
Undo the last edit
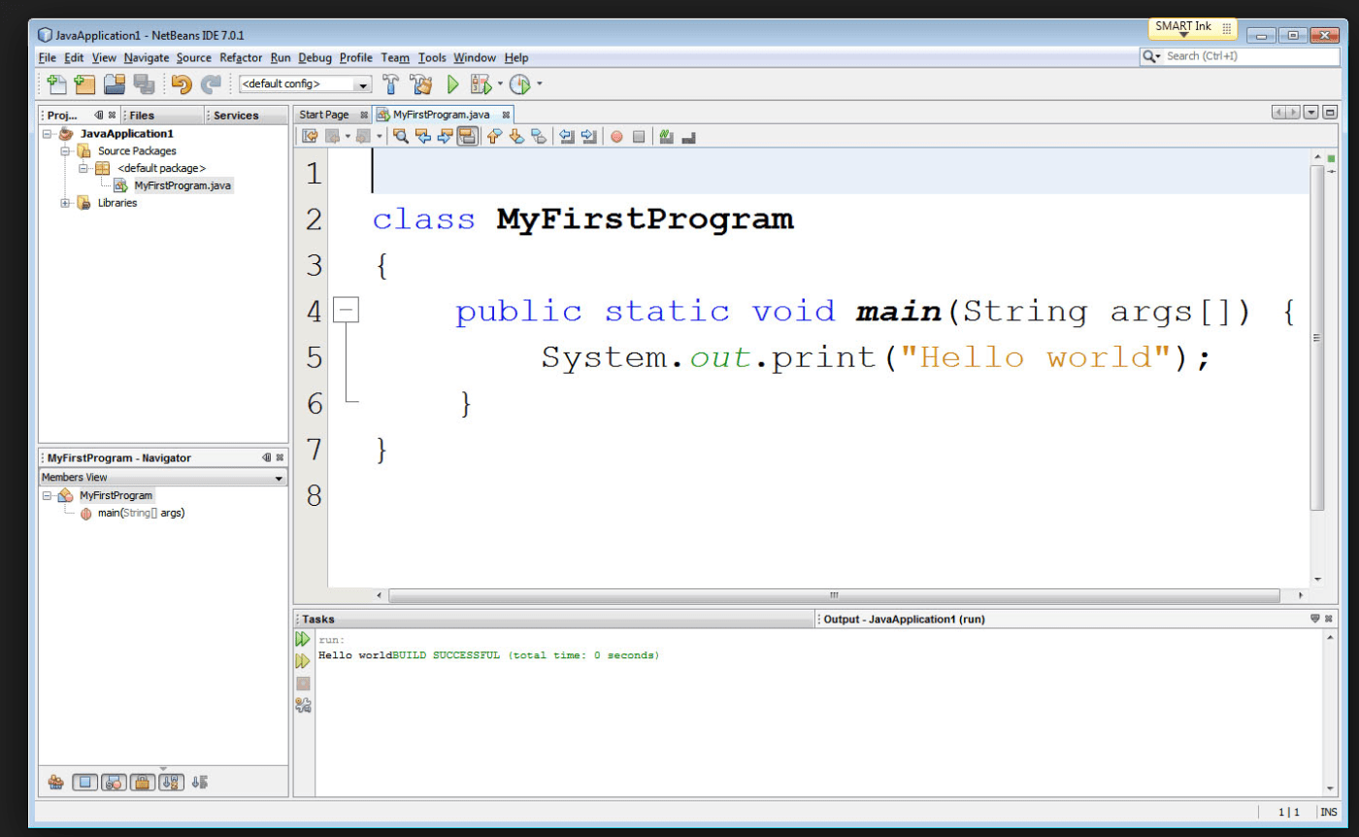pyautogui.click(x=181, y=84)
